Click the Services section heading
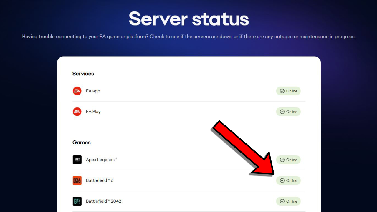Image resolution: width=377 pixels, height=212 pixels. click(83, 74)
